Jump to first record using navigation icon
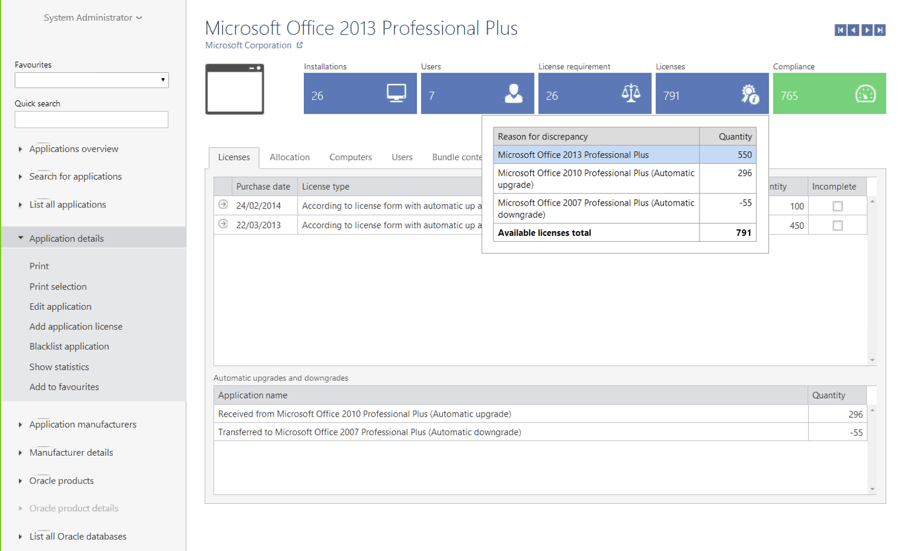The width and height of the screenshot is (908, 551). (x=841, y=30)
